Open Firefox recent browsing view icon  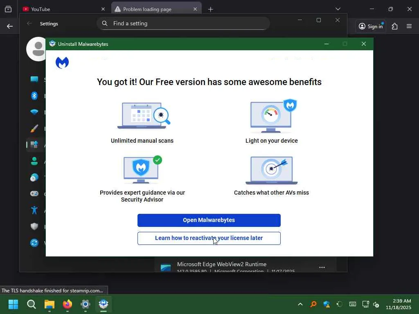coord(8,9)
